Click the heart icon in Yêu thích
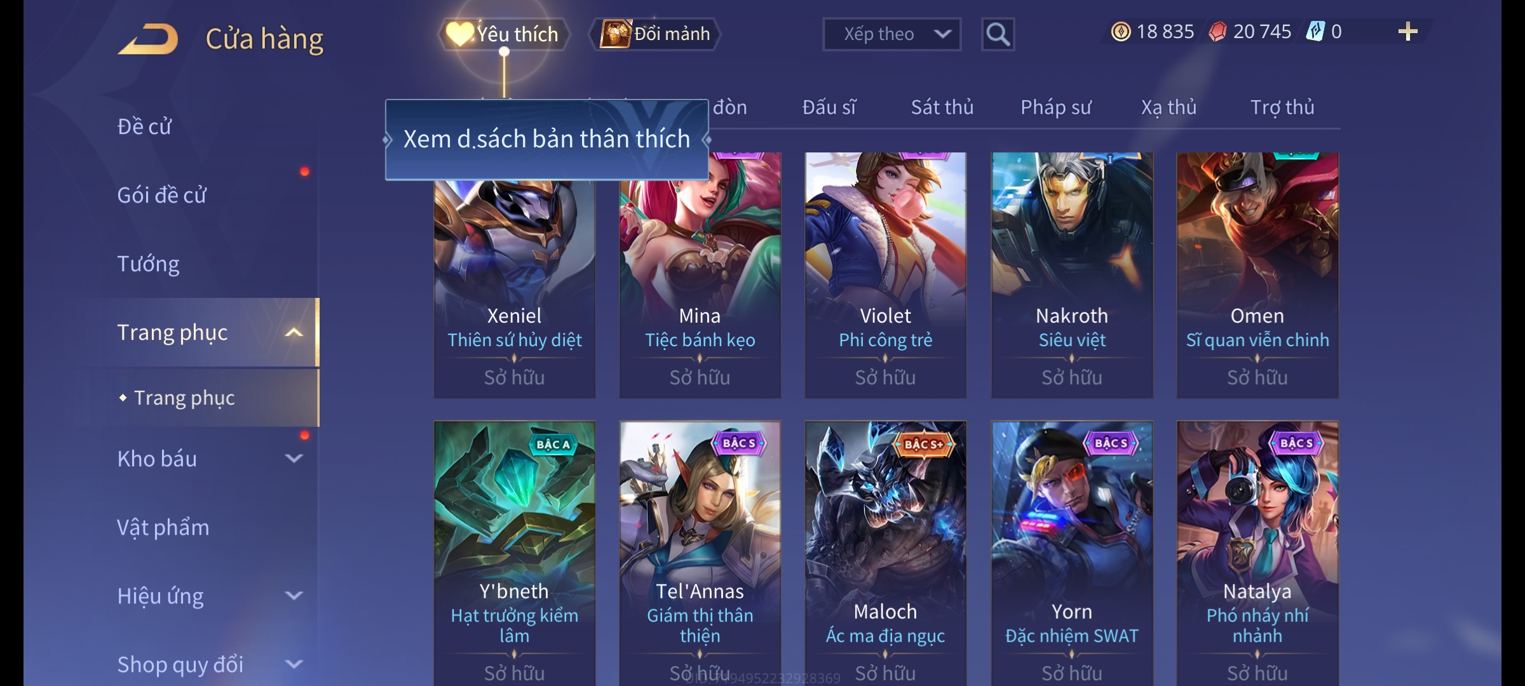Viewport: 1525px width, 686px height. [459, 34]
